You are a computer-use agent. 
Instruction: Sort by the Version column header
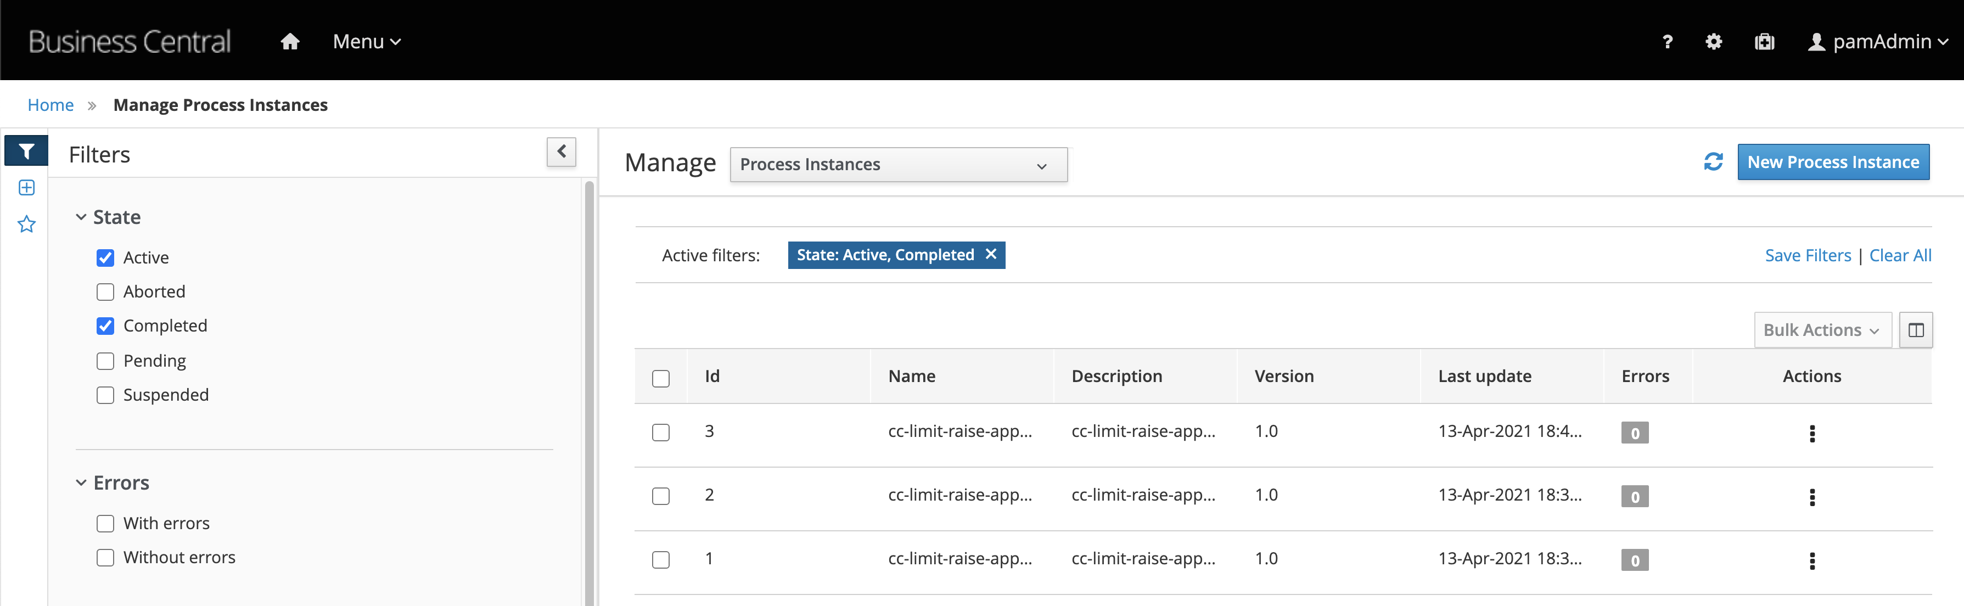click(x=1284, y=376)
